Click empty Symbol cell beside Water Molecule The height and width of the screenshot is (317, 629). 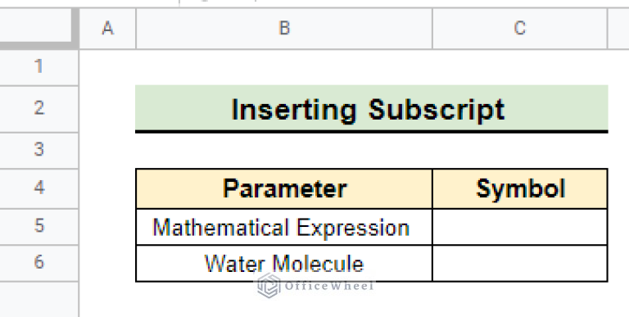520,263
